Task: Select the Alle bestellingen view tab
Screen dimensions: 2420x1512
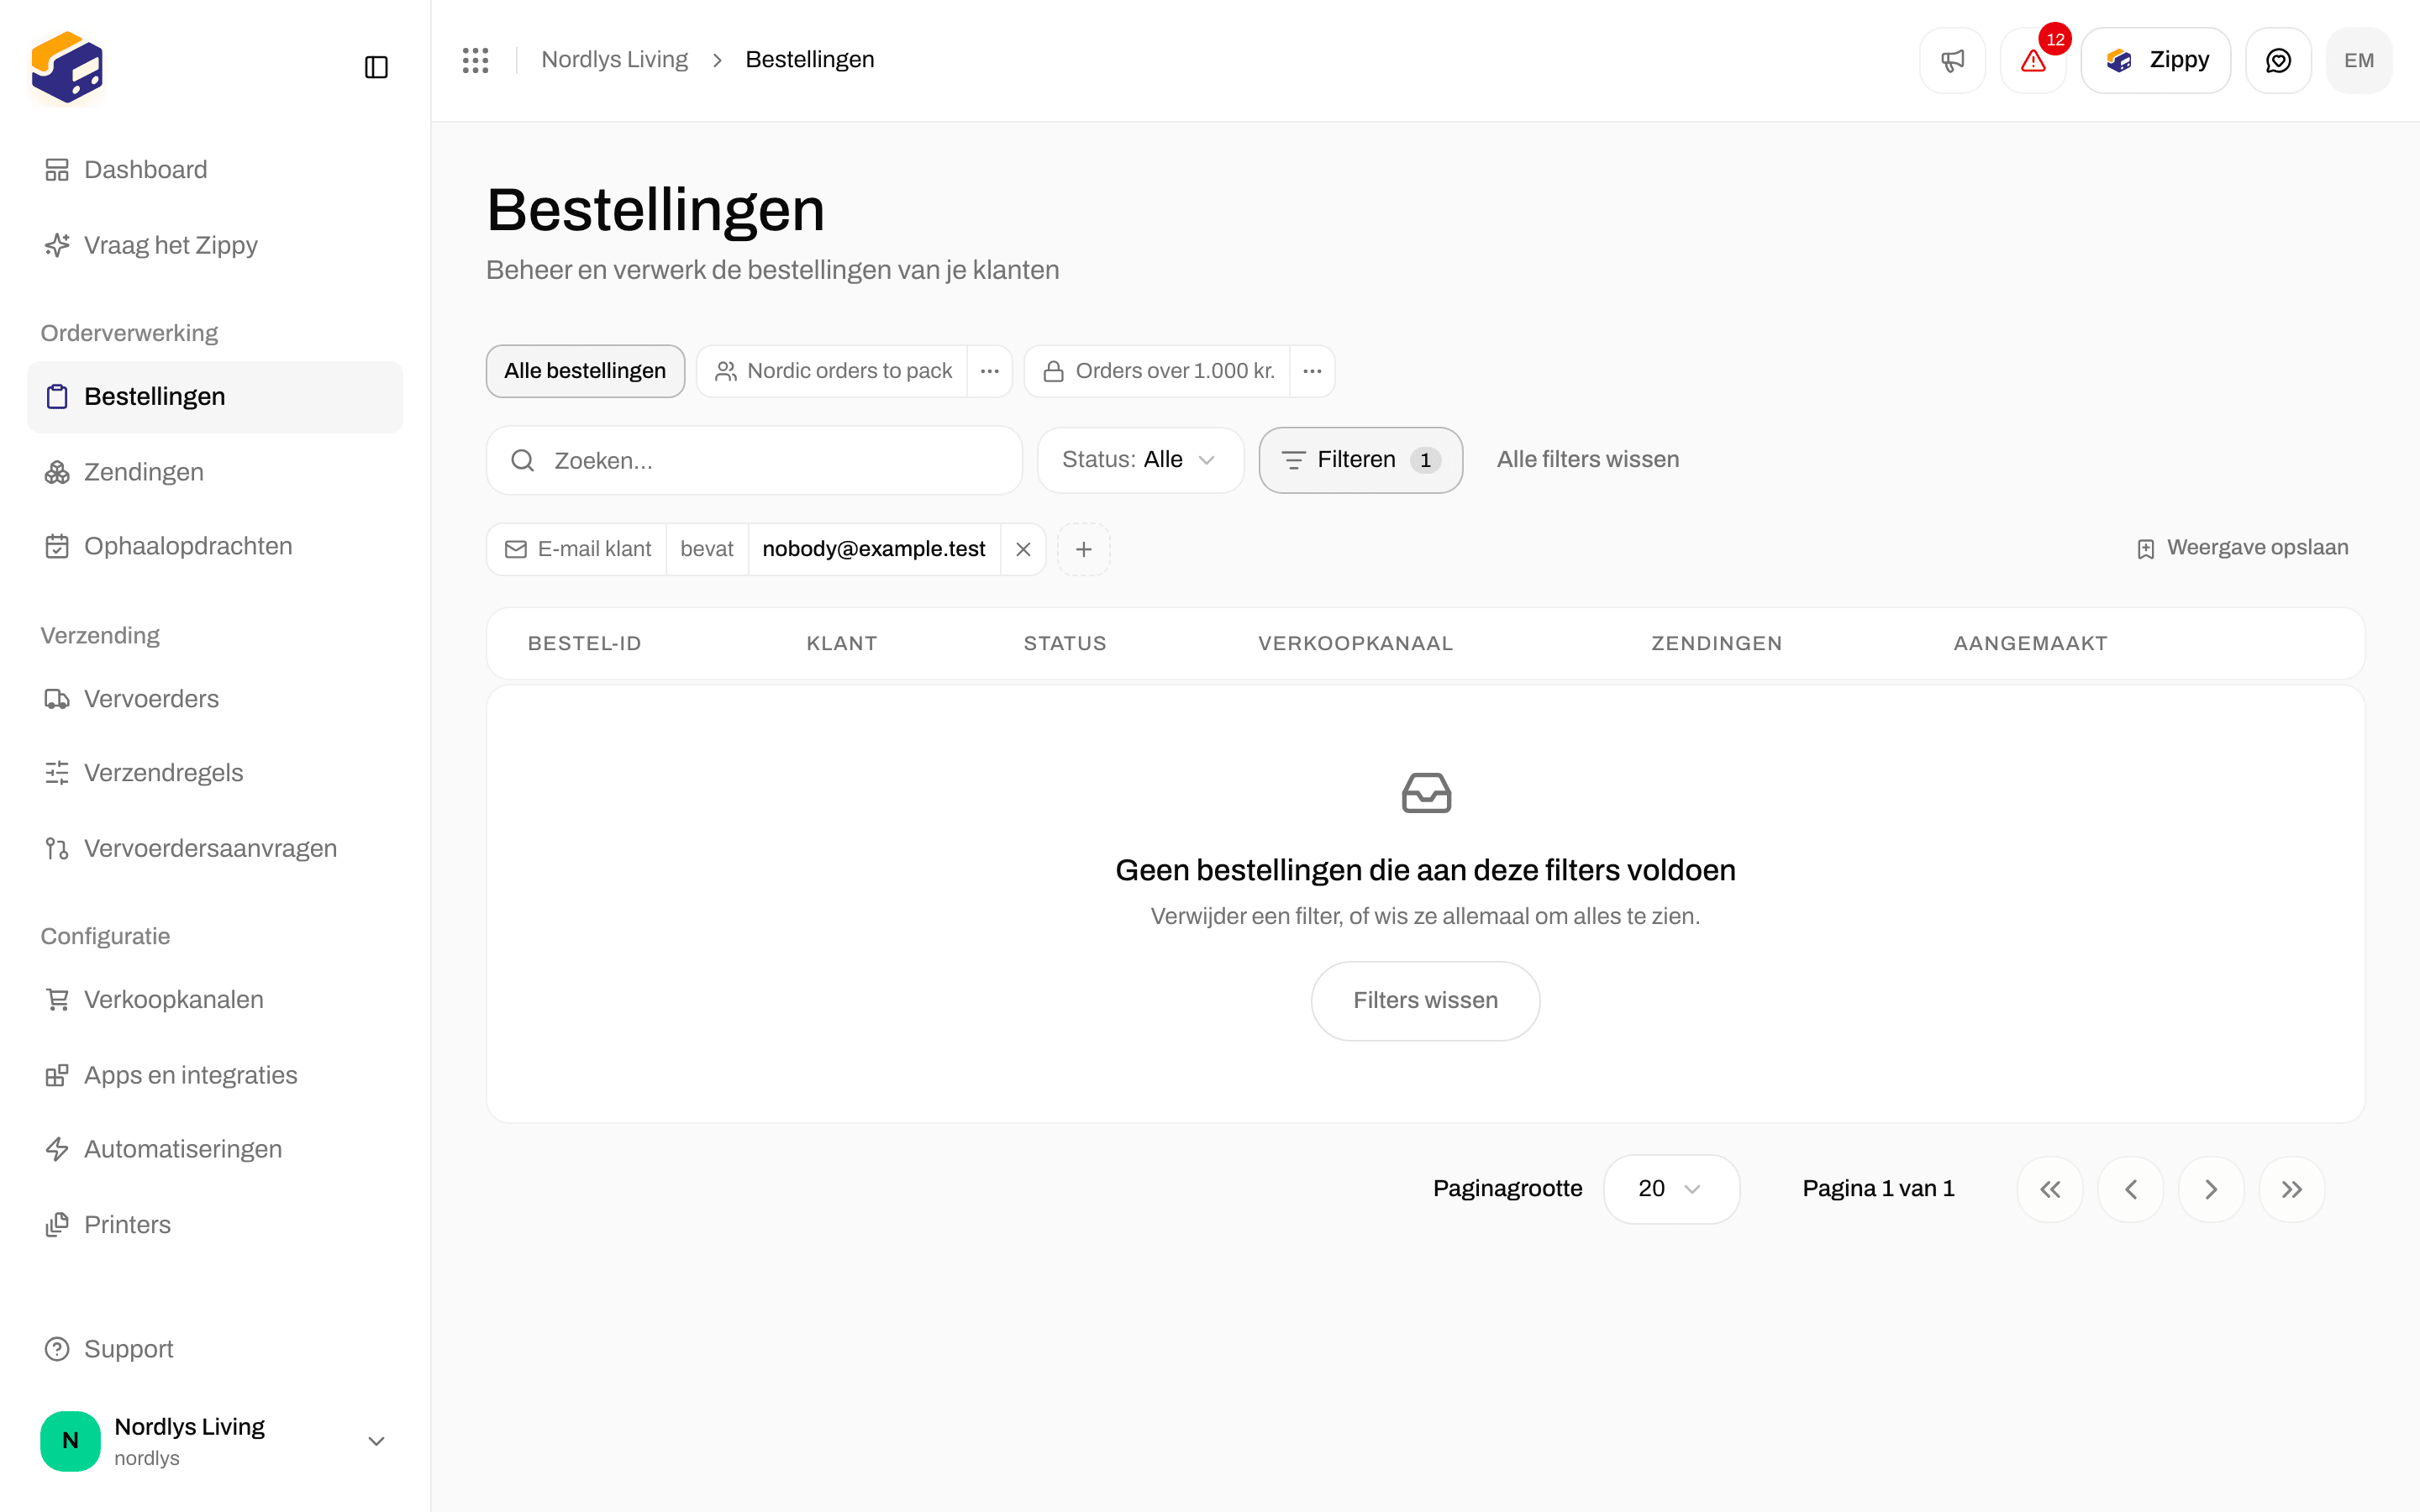Action: [585, 371]
